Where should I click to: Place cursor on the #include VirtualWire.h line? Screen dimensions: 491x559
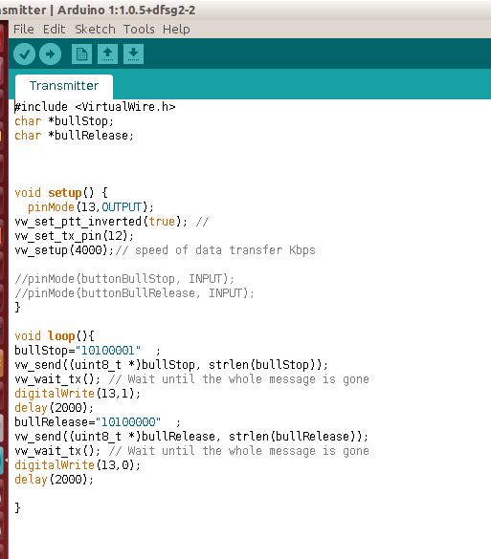[x=95, y=107]
